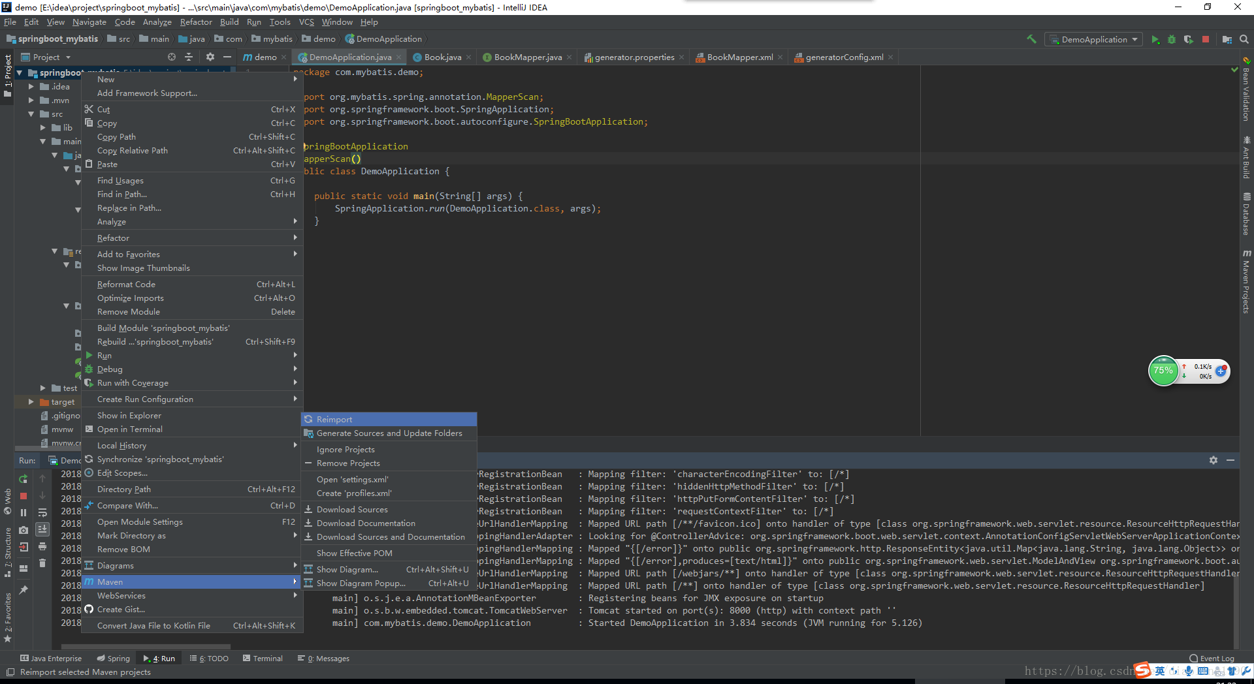1254x684 pixels.
Task: Hide the Project panel with minimize icon
Action: [227, 57]
